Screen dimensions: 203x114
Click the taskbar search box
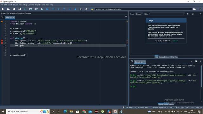[x=28, y=111]
